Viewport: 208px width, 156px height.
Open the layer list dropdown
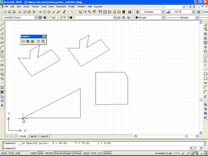pos(115,18)
